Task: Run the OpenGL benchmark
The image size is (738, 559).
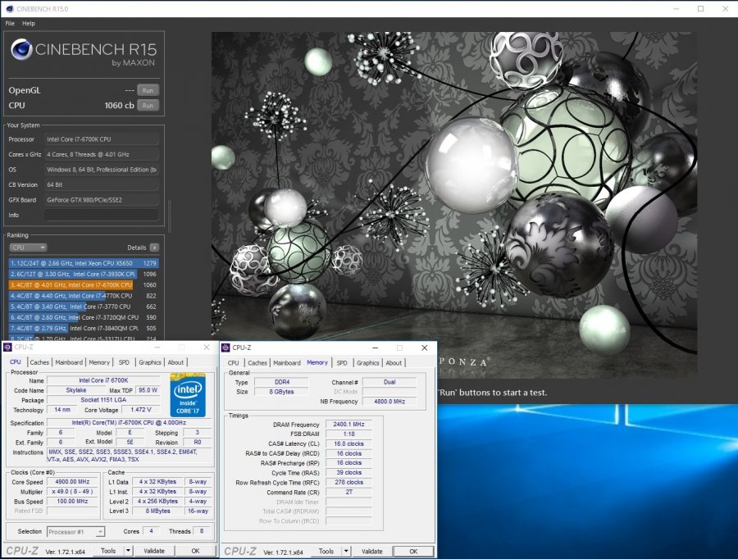Action: tap(148, 90)
